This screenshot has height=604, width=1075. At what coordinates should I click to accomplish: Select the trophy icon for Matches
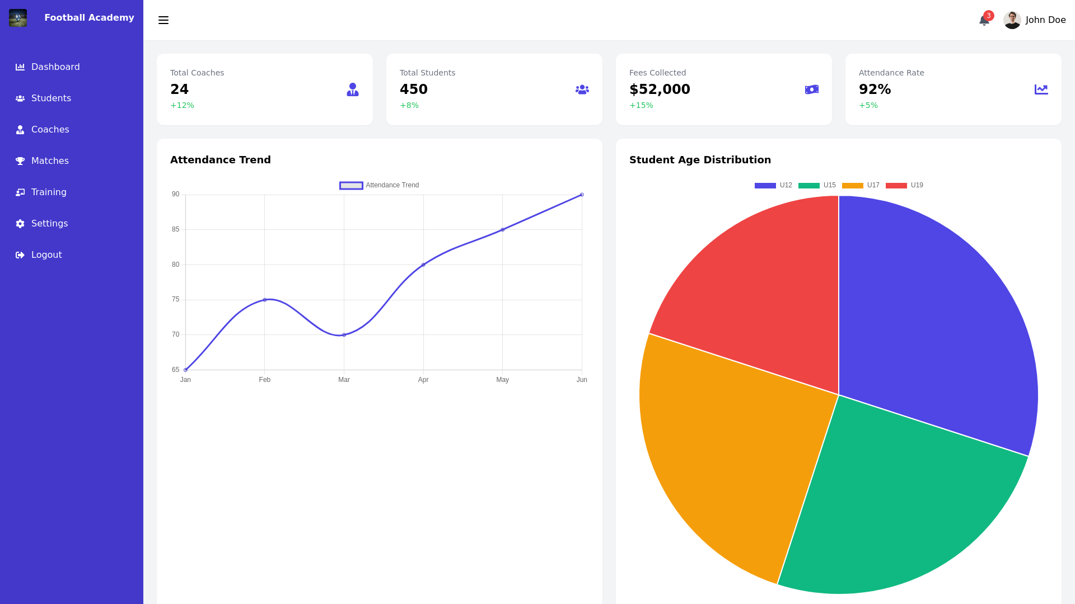coord(20,161)
